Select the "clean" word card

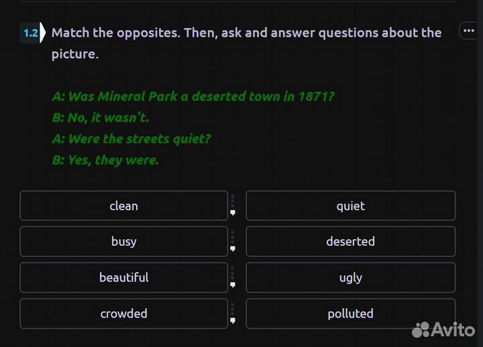124,206
